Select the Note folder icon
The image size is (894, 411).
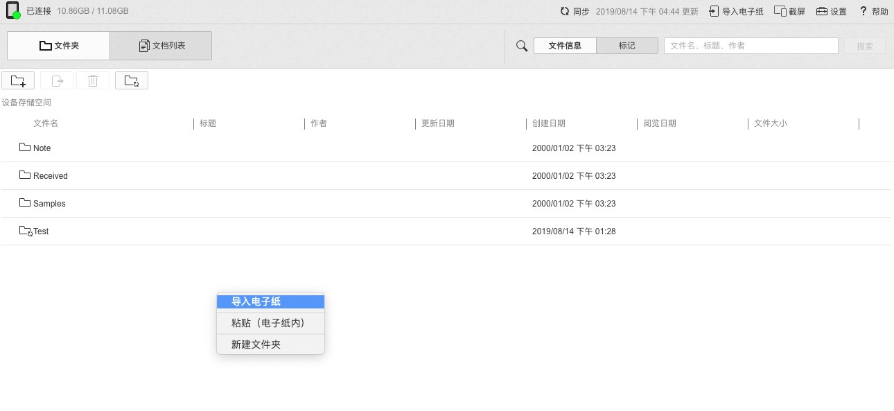tap(25, 148)
